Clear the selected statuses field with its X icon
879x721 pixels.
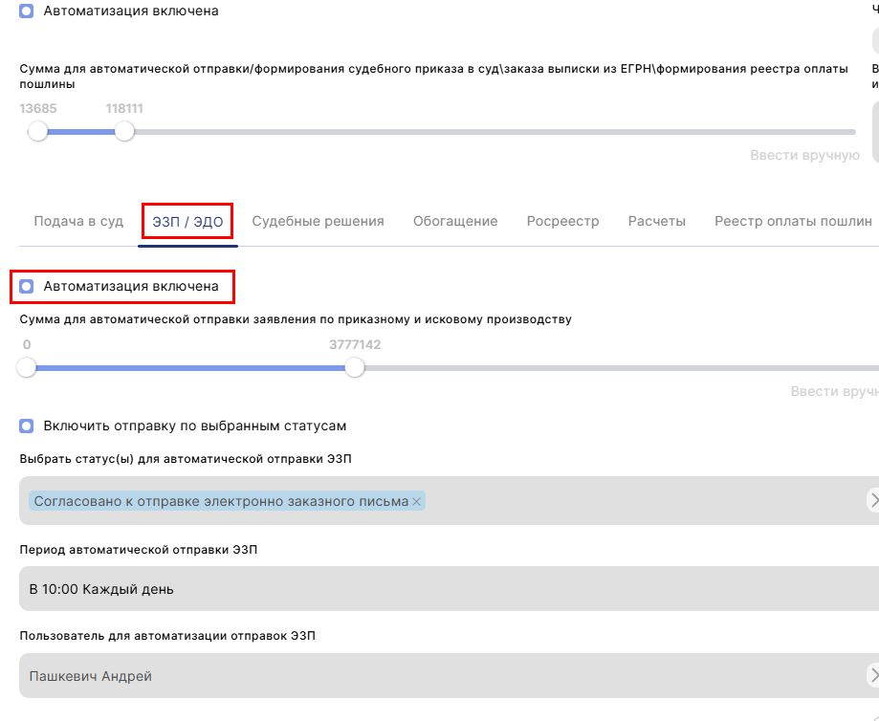pyautogui.click(x=873, y=500)
